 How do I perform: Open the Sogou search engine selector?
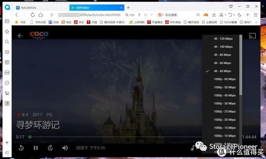pos(160,15)
